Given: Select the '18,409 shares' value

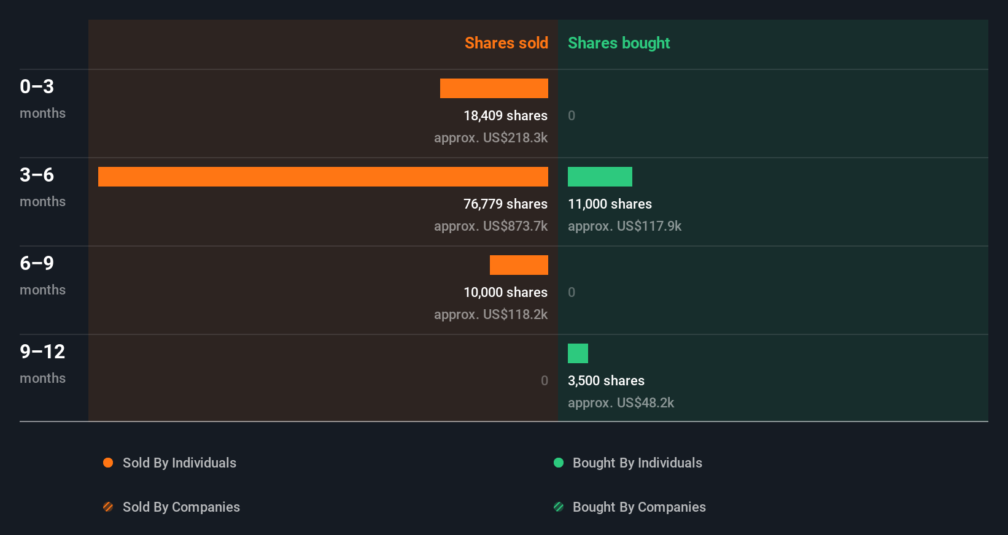Looking at the screenshot, I should (x=505, y=116).
